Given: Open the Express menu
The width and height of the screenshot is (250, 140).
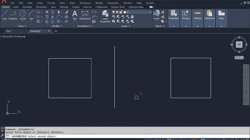Looking at the screenshot, I should pyautogui.click(x=150, y=3).
